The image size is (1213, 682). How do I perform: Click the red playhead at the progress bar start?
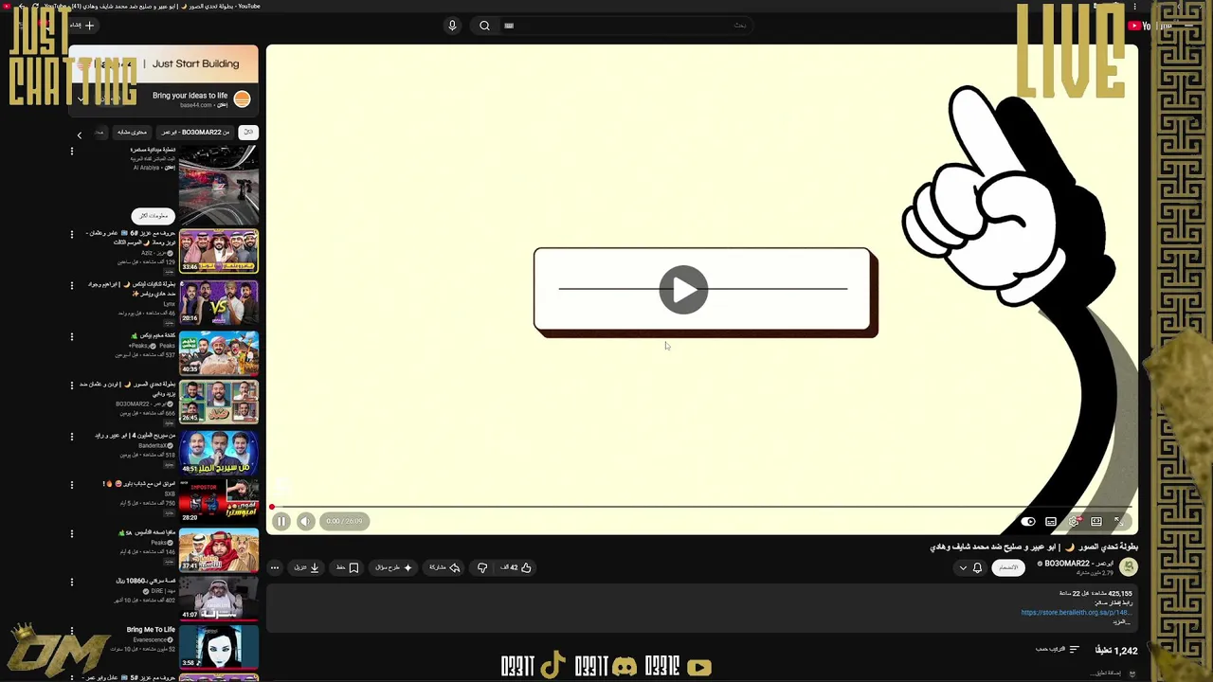(x=271, y=508)
